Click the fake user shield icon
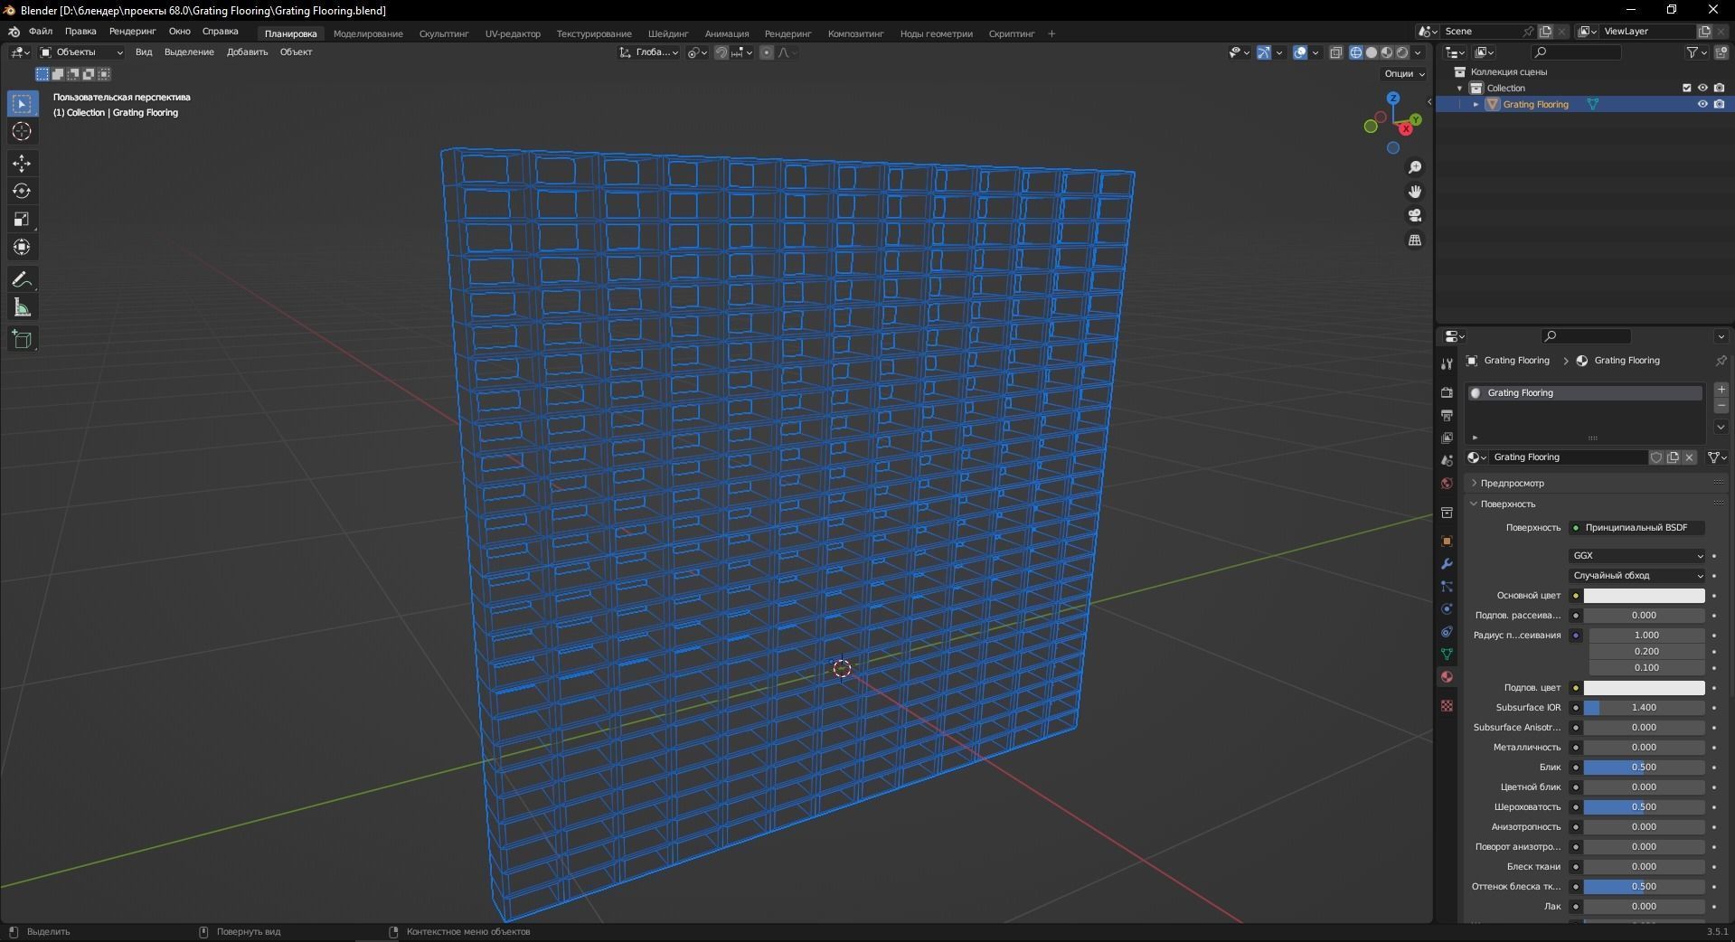Viewport: 1735px width, 942px height. point(1656,457)
